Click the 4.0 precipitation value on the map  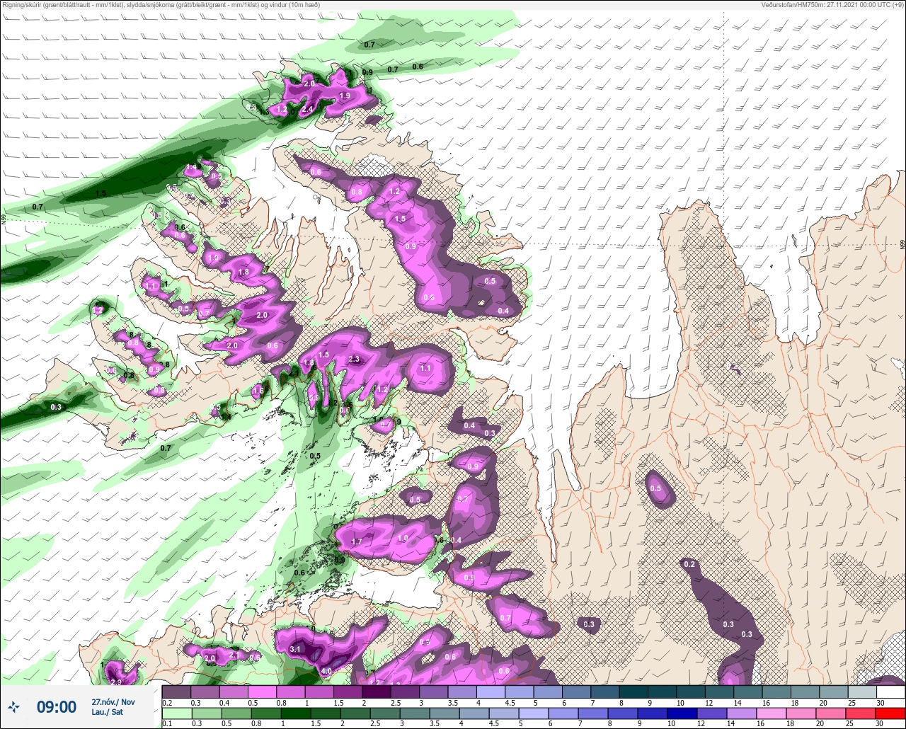click(x=326, y=671)
